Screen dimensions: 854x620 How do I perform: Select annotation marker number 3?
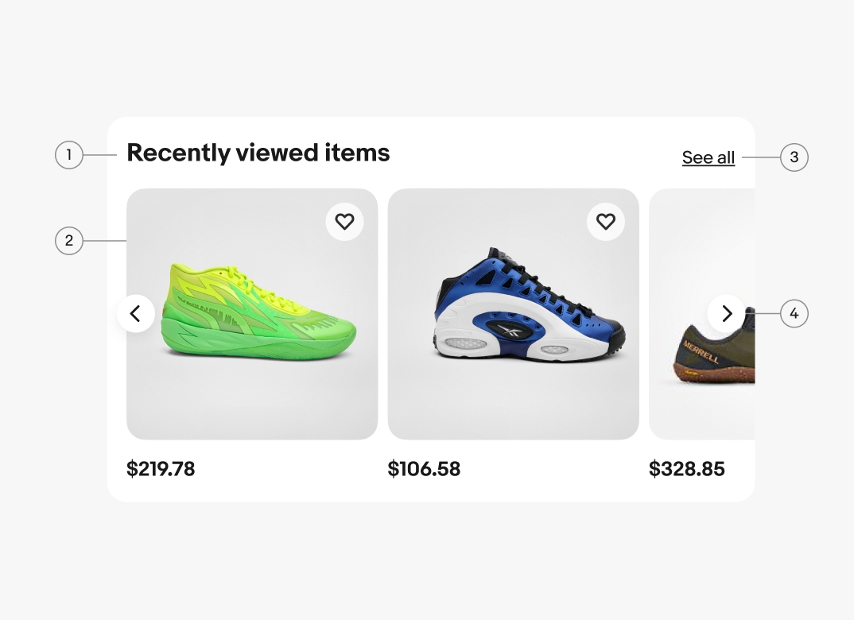click(794, 157)
